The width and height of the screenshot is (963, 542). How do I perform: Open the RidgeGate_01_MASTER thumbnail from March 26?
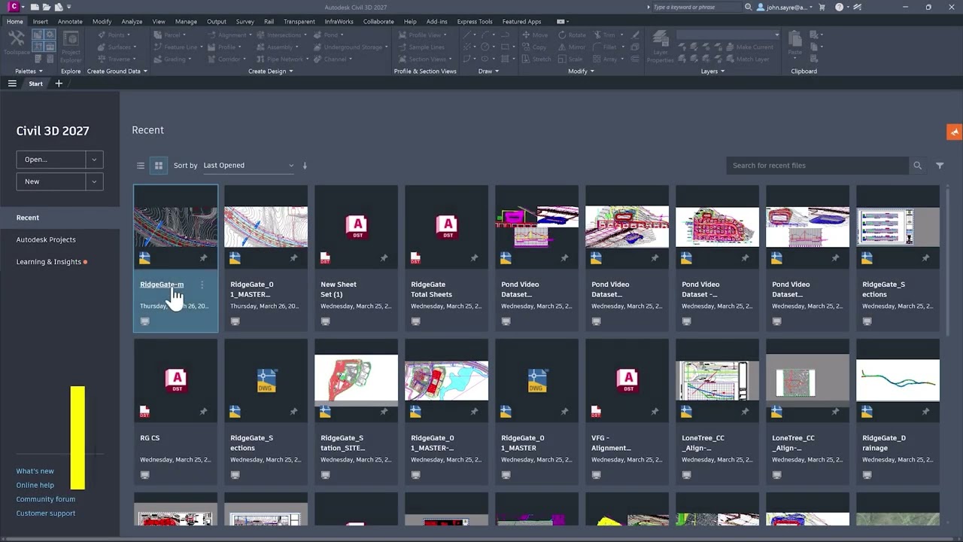(266, 227)
